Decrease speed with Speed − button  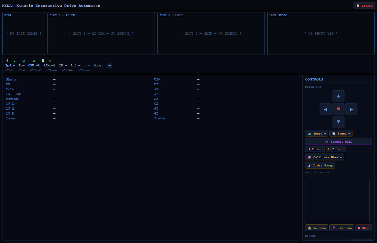coord(317,133)
